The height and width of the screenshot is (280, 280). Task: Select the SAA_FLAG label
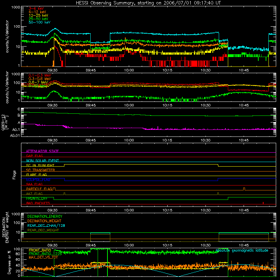(x=34, y=184)
